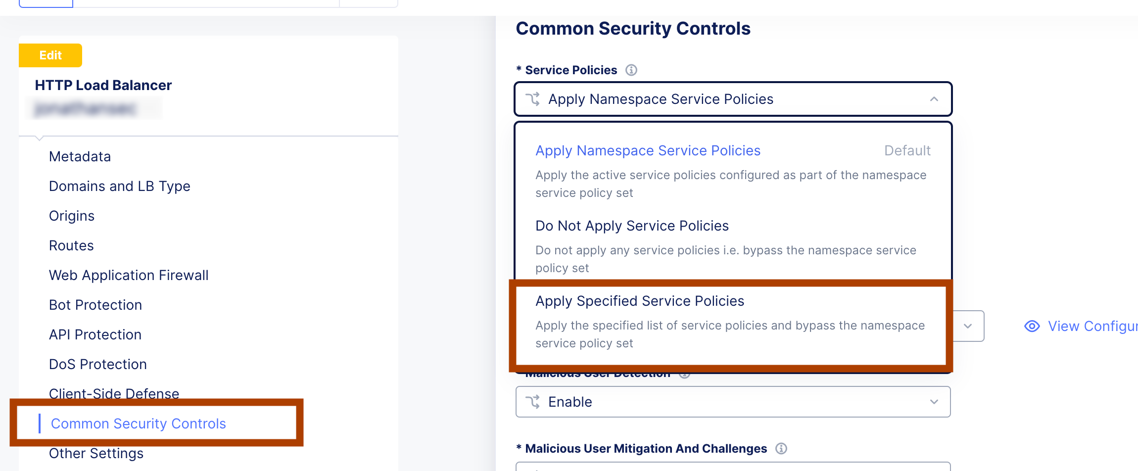Open the small dropdown left of View Configuration
Screen dimensions: 1138x471
968,326
